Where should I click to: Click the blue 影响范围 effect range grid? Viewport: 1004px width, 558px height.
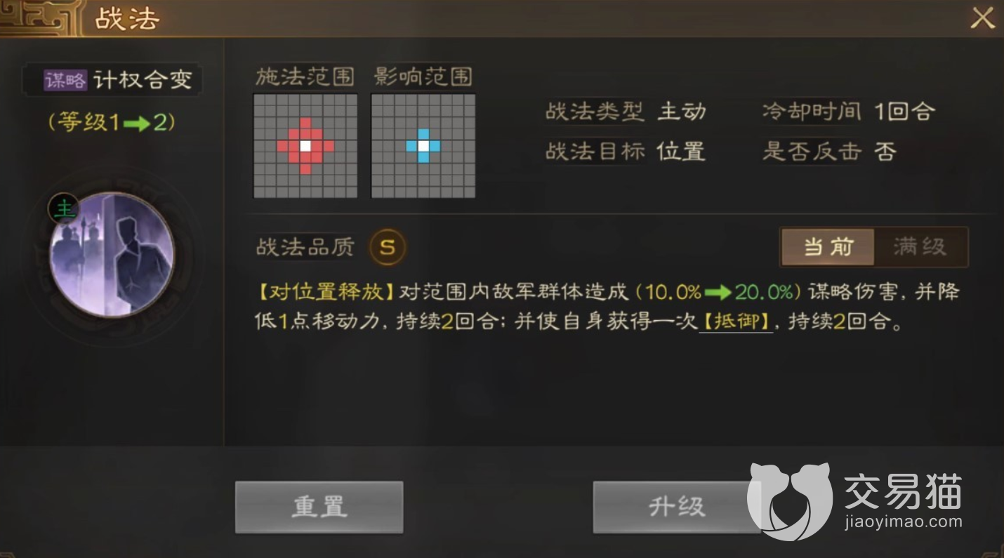click(423, 146)
